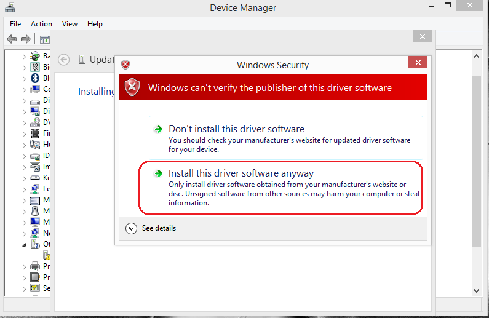Expand the 'DV' DVD drives tree node
489x318 pixels.
[x=24, y=123]
